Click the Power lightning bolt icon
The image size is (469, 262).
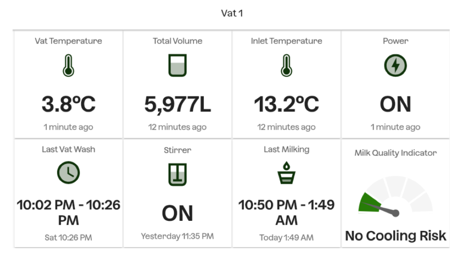[x=395, y=66]
